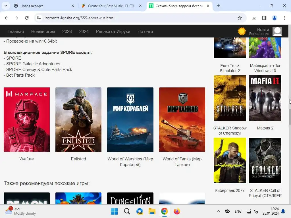Viewport: 291px width, 218px height.
Task: Open the Мир Танков cover image
Action: tap(182, 120)
